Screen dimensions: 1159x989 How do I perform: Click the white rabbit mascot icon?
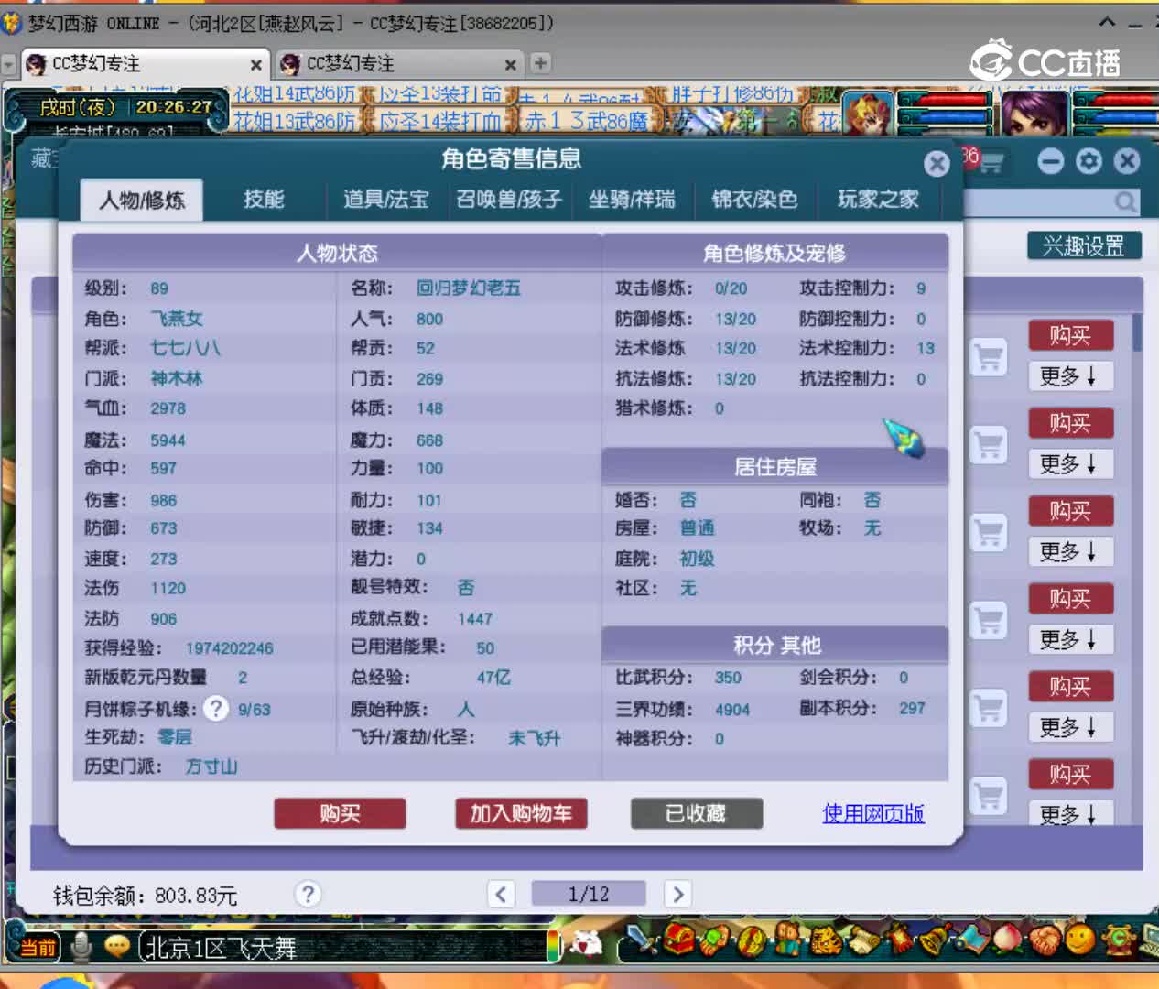tap(587, 941)
